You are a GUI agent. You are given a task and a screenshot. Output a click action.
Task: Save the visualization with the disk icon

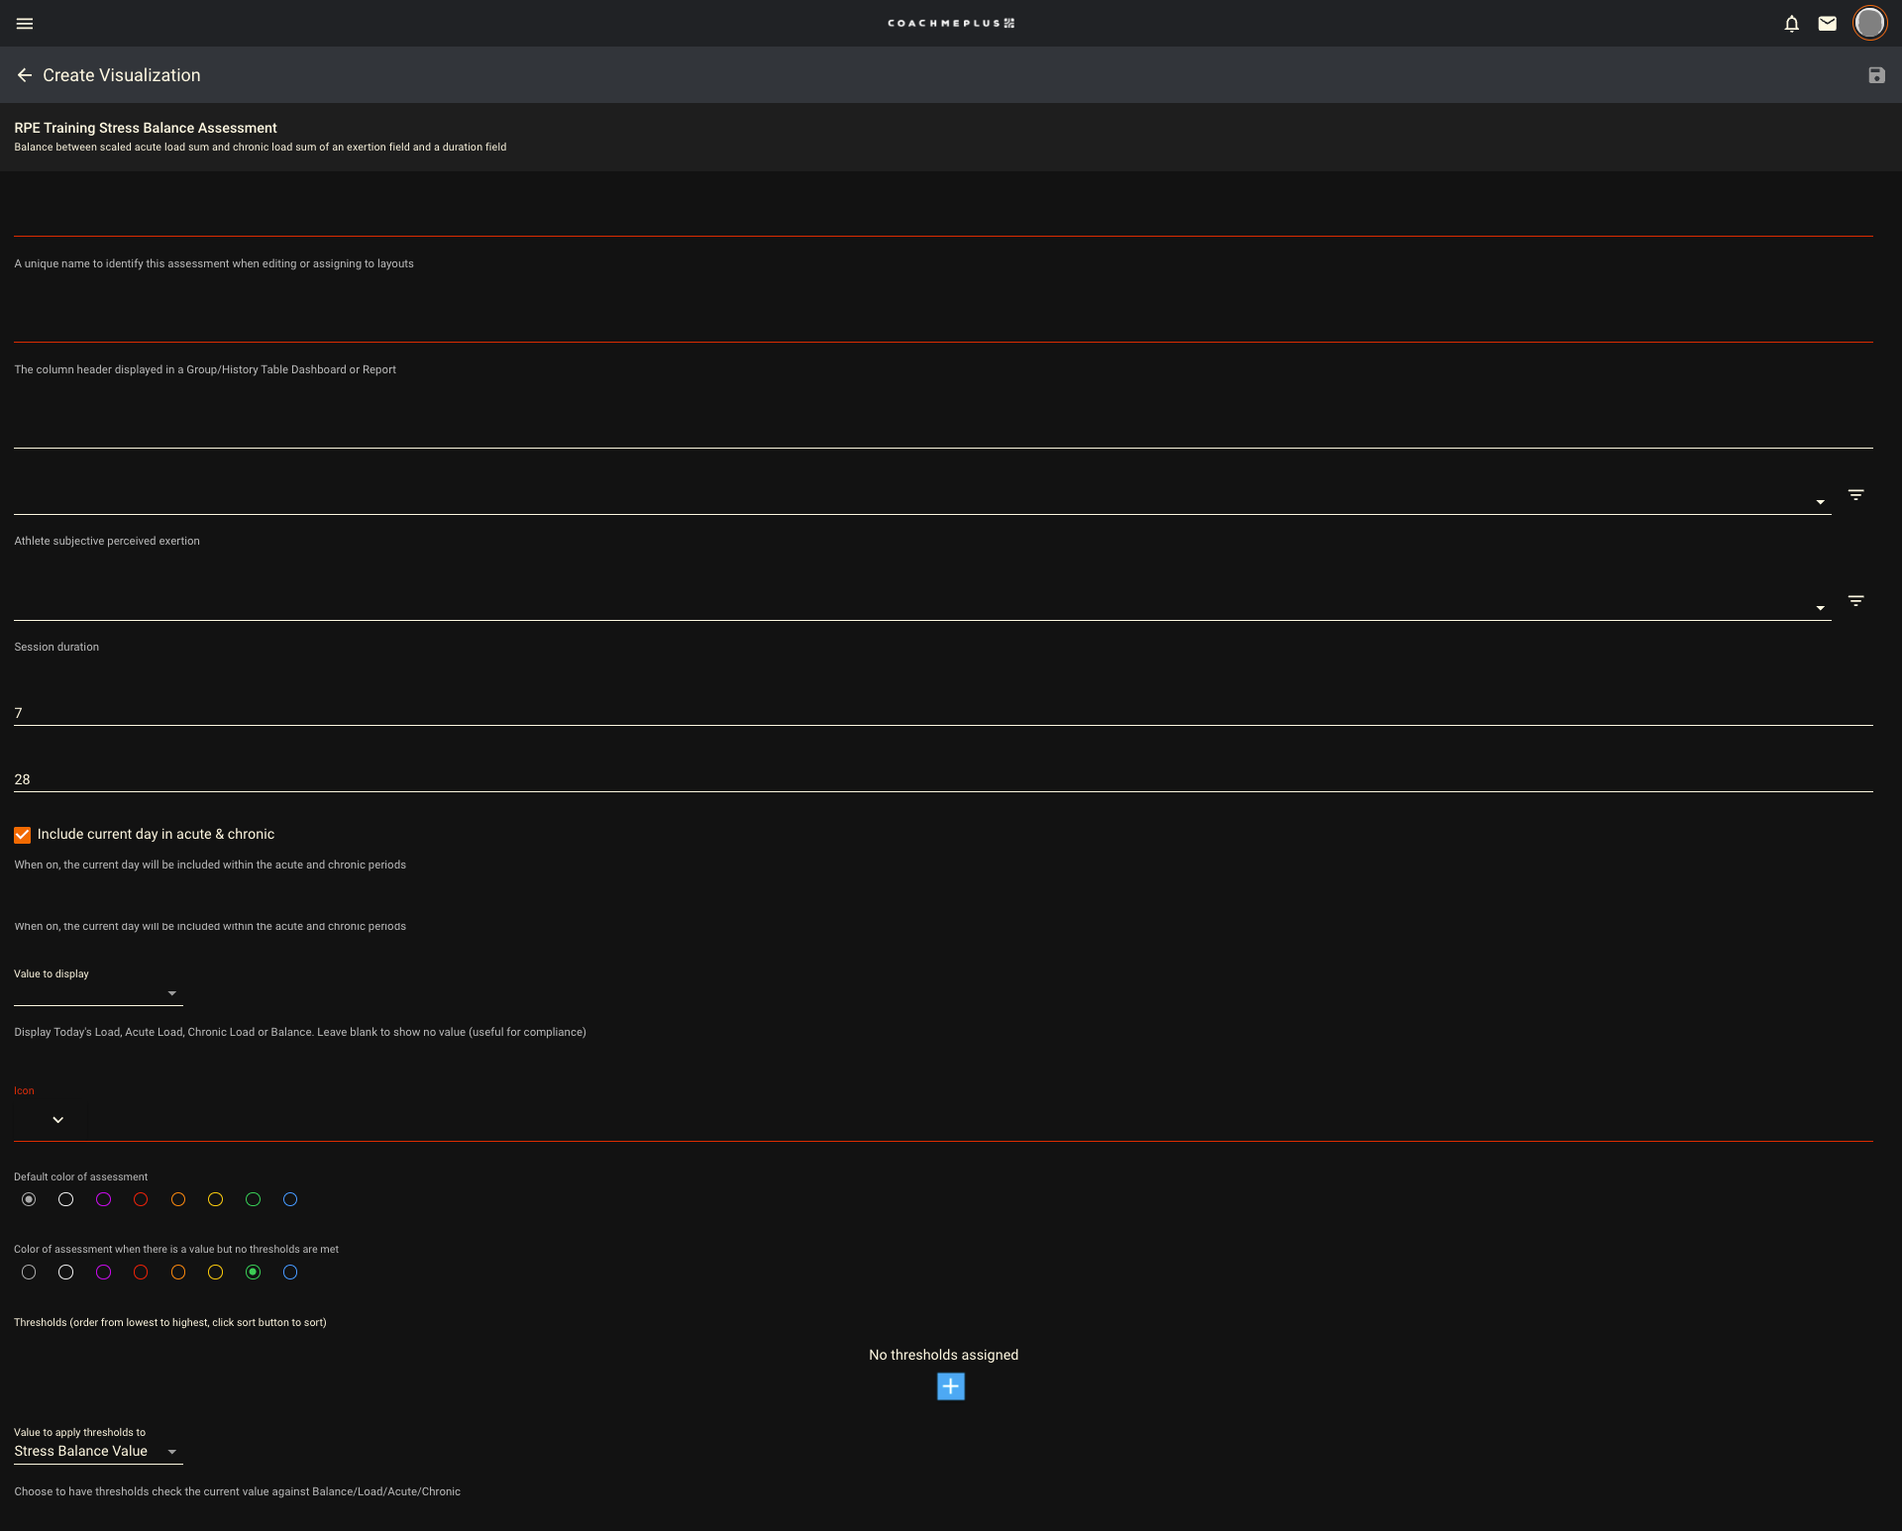pyautogui.click(x=1876, y=75)
